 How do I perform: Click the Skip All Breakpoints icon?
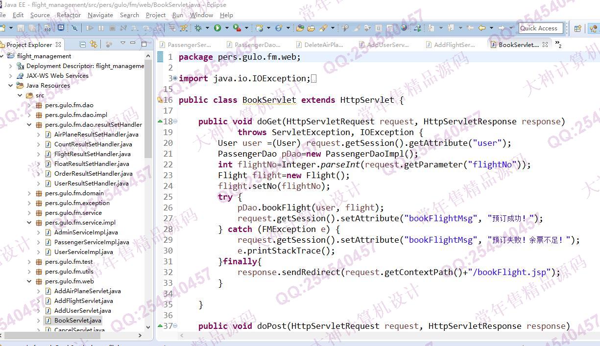75,28
